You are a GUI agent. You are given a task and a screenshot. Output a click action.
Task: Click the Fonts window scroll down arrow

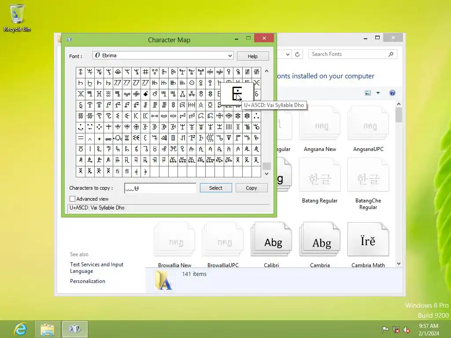399,264
